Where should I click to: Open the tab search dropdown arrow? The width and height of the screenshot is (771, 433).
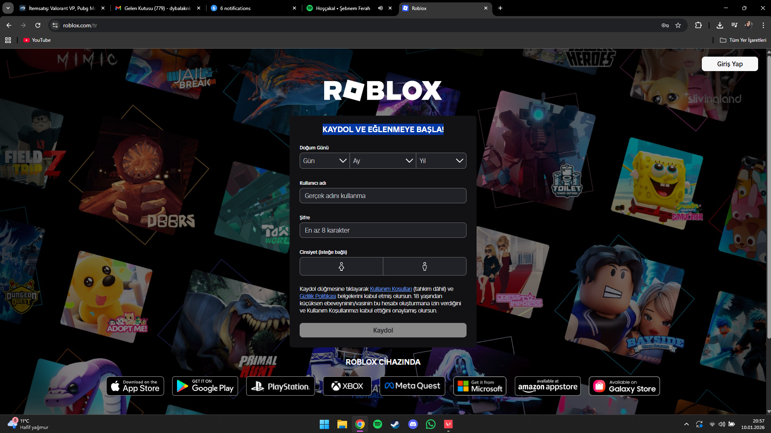click(8, 8)
